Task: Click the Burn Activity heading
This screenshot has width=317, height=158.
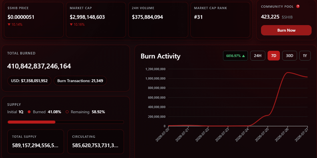Action: click(x=160, y=56)
